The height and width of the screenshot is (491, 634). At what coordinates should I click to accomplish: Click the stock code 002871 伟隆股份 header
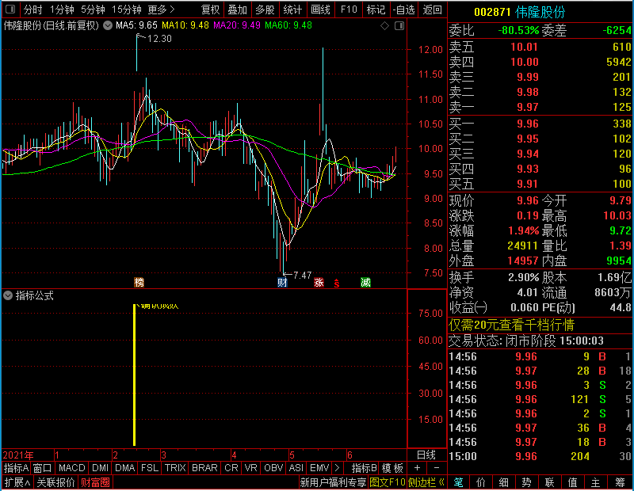(520, 12)
